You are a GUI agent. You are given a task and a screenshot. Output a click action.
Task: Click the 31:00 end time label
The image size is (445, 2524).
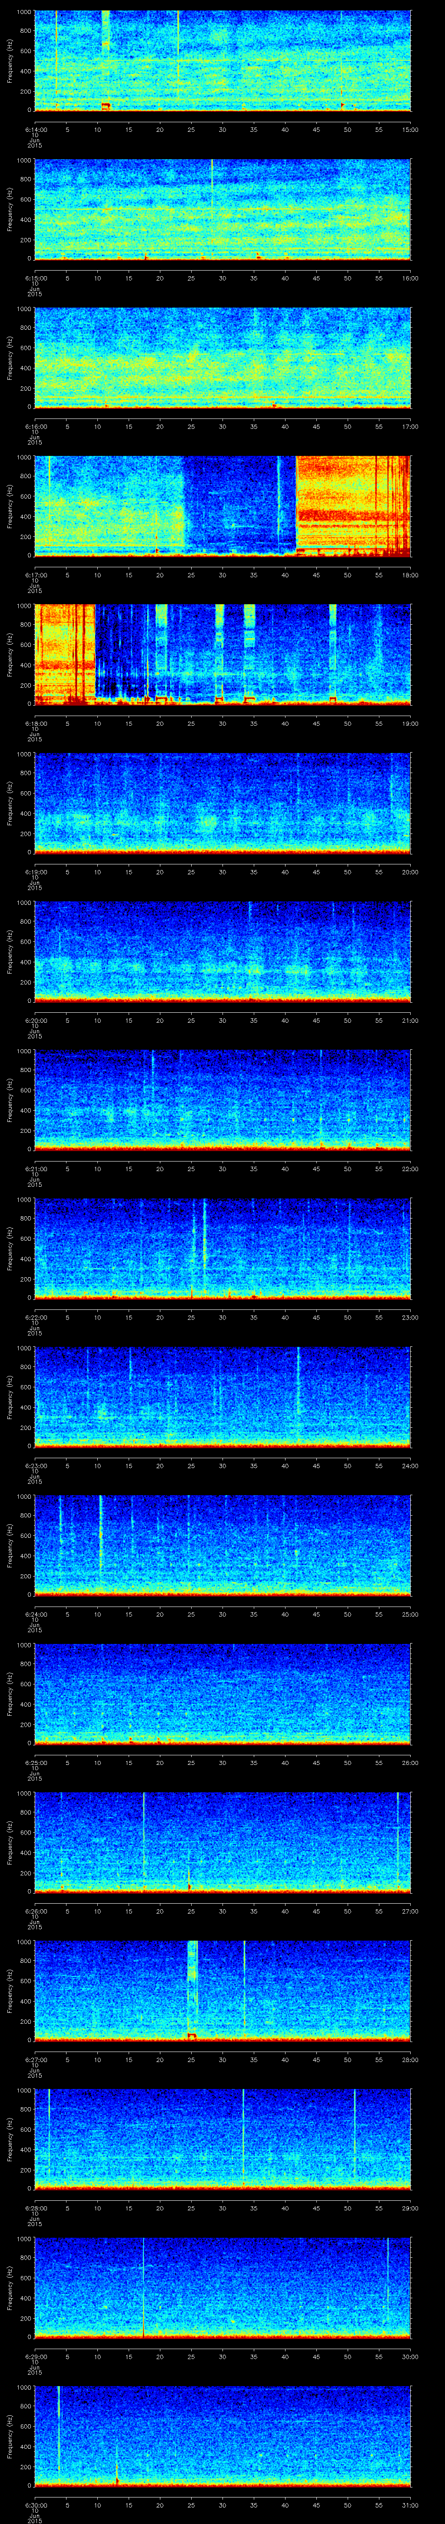[410, 2504]
